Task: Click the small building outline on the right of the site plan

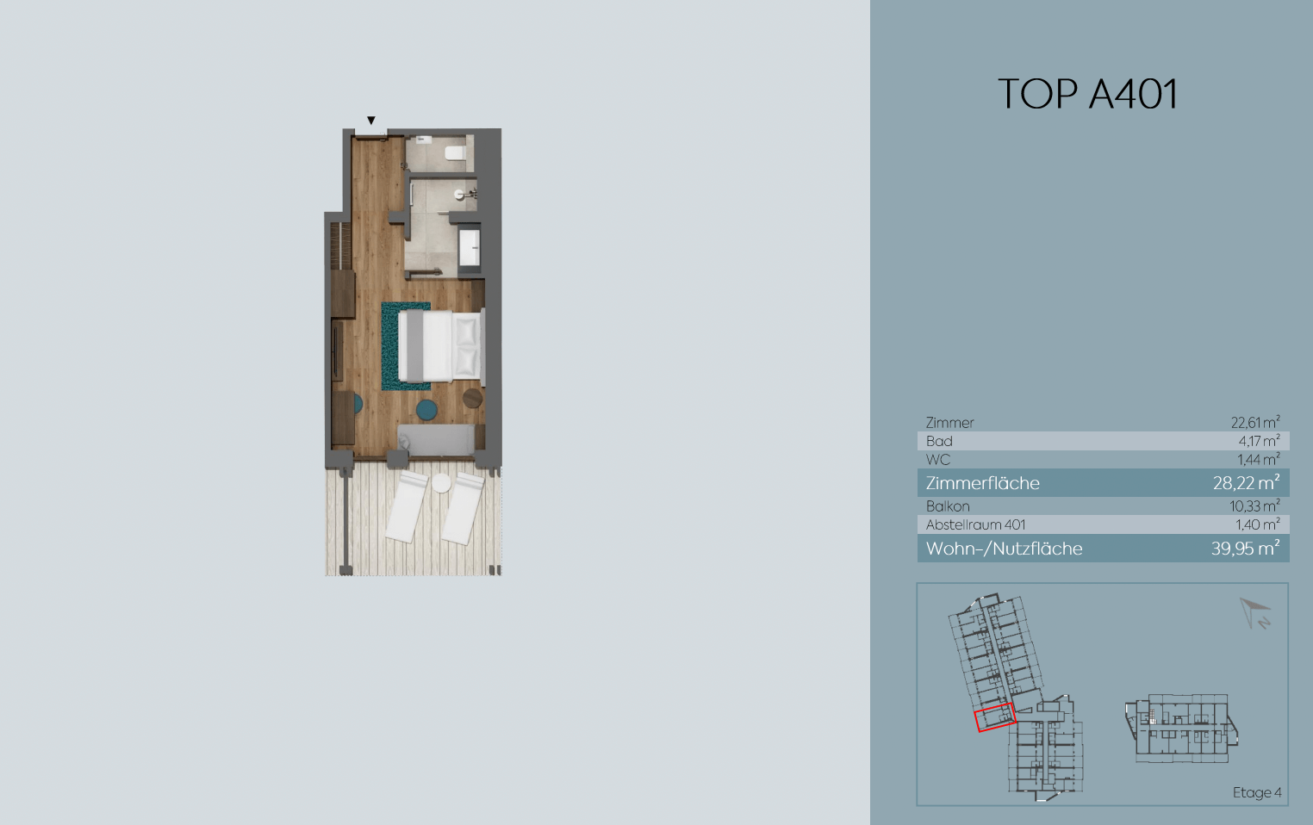Action: (1182, 729)
